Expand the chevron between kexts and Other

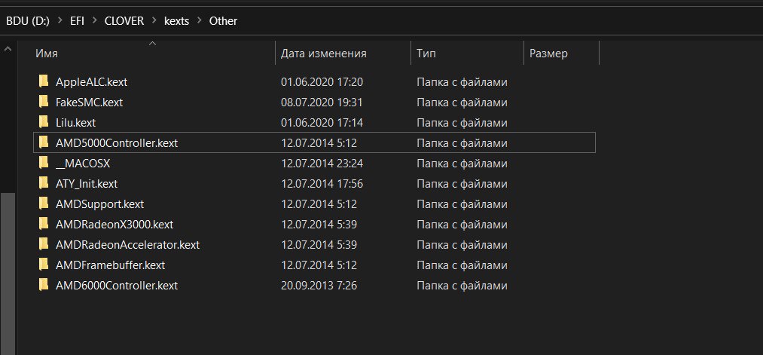point(199,21)
